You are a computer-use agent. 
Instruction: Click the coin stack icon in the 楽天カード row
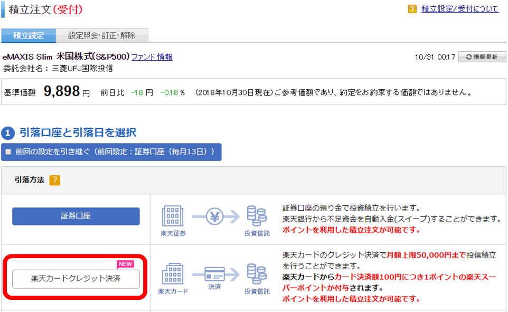(x=257, y=274)
